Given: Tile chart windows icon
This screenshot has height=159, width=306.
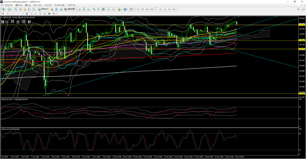Looking at the screenshot, I should pyautogui.click(x=103, y=9).
